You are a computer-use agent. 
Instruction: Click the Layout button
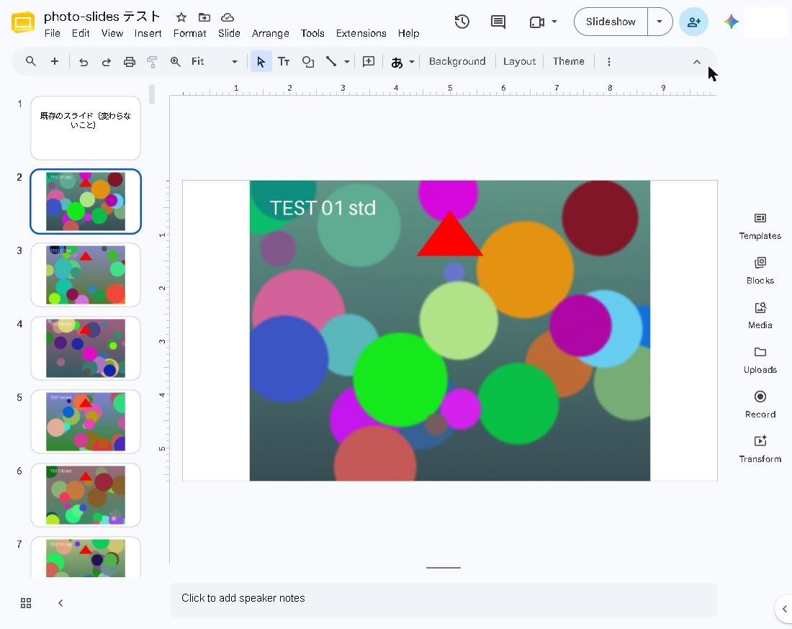519,62
